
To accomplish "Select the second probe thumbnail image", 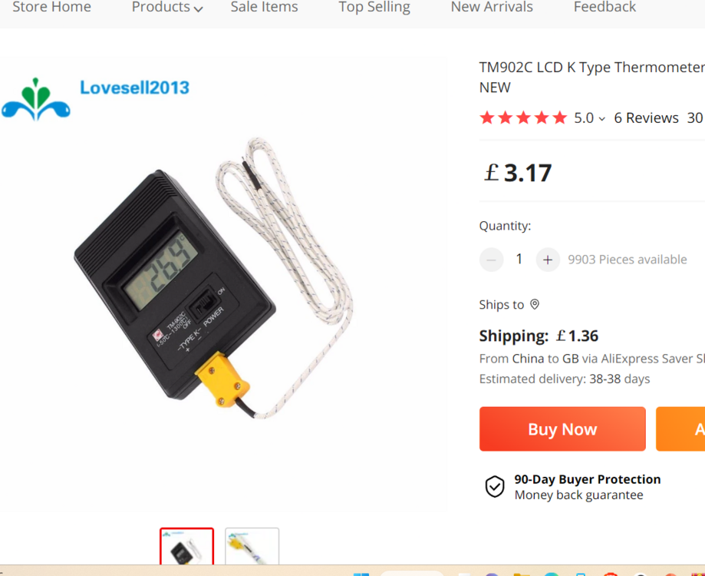I will pyautogui.click(x=252, y=546).
